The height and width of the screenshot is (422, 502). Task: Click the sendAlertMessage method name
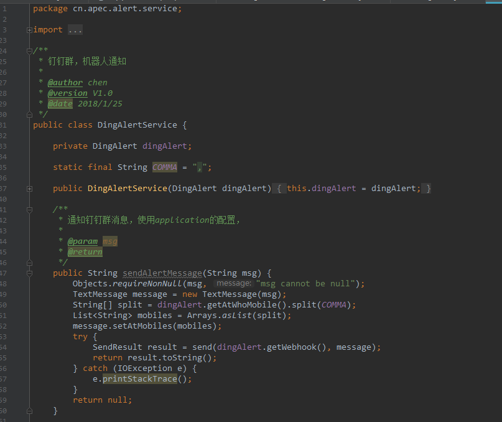[162, 273]
